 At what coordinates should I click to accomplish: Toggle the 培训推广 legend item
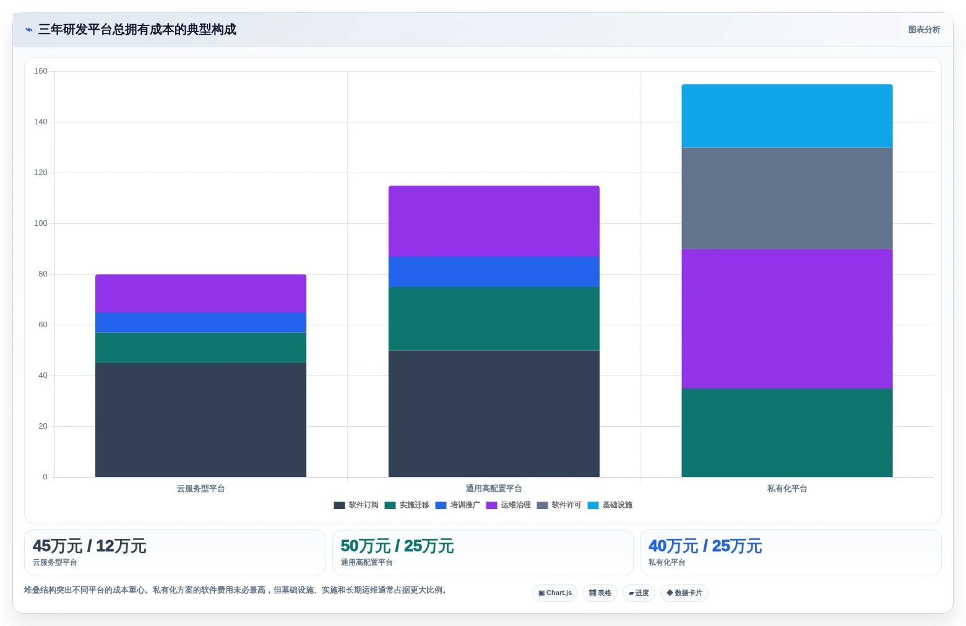[x=457, y=505]
